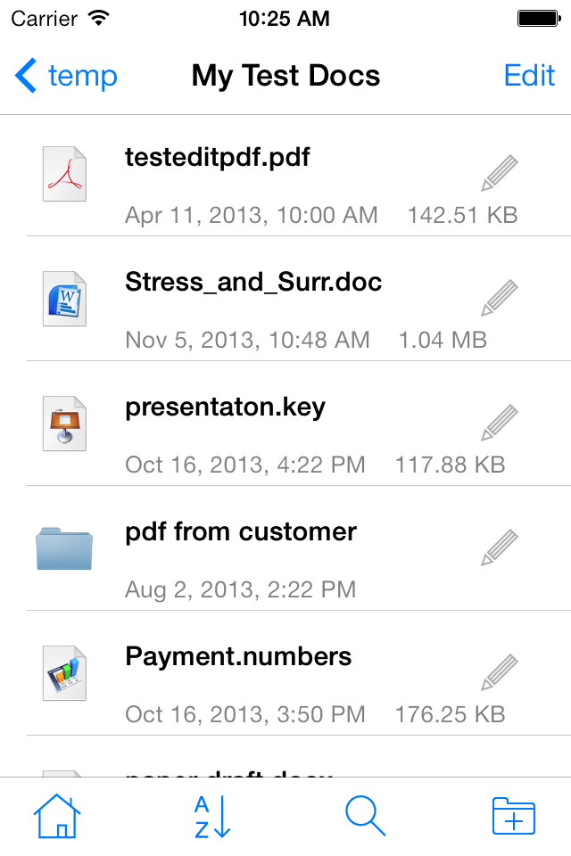This screenshot has height=856, width=571.
Task: Tap the Word document thumbnail icon
Action: (64, 299)
